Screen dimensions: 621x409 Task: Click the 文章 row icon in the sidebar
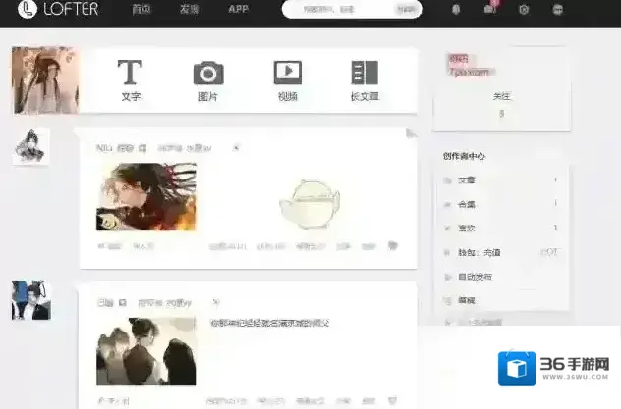447,180
